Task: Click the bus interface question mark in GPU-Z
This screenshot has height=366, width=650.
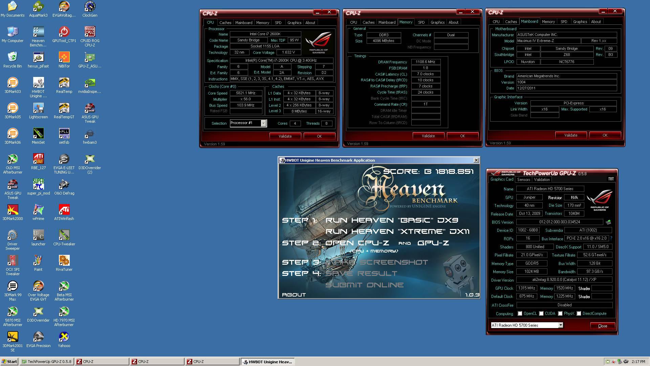Action: click(x=611, y=239)
